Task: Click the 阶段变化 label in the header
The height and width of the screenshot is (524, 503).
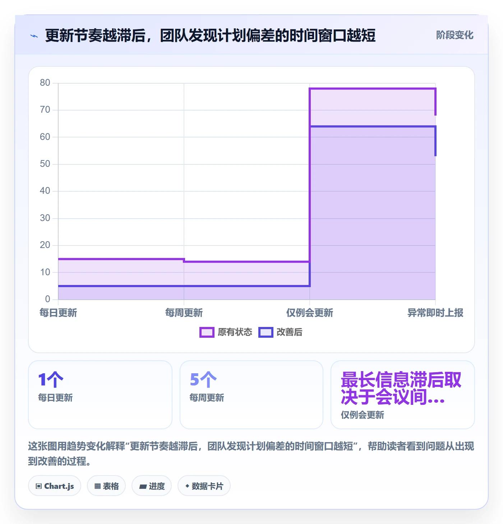Action: coord(454,35)
